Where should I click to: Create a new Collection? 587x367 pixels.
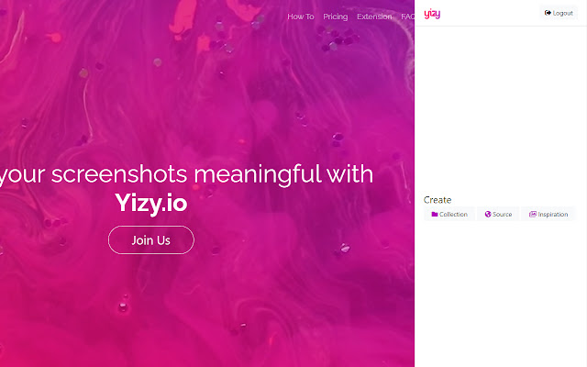point(449,214)
